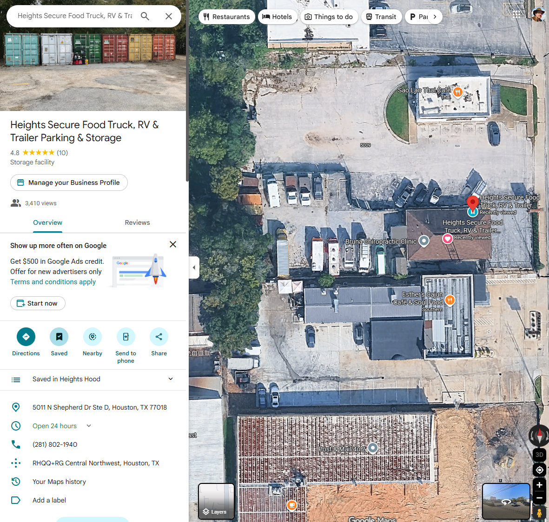This screenshot has height=522, width=549.
Task: Click Sao Lao Thai Café restaurant marker
Action: (x=457, y=92)
